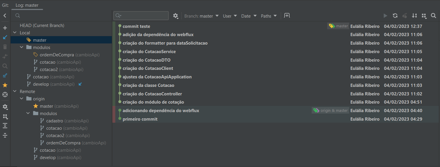Click the grey play arrow icon in log toolbar
The image size is (440, 167).
[x=385, y=16]
